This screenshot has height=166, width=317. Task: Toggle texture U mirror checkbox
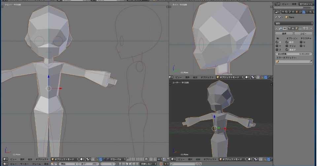coord(301,42)
